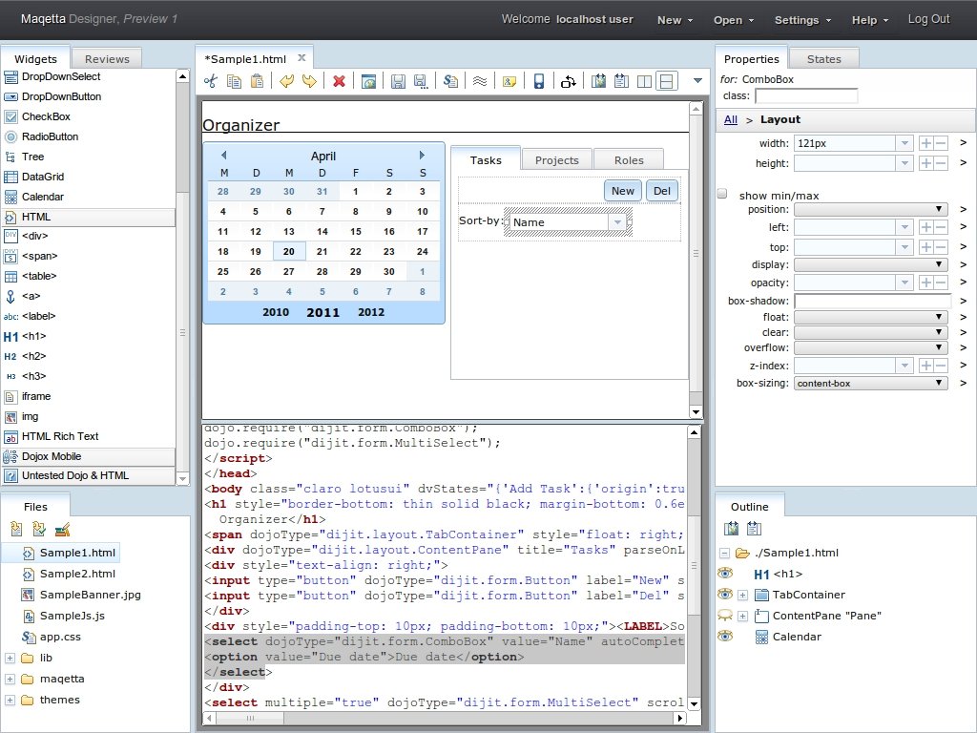Switch to the States tab
This screenshot has width=977, height=733.
(x=823, y=58)
